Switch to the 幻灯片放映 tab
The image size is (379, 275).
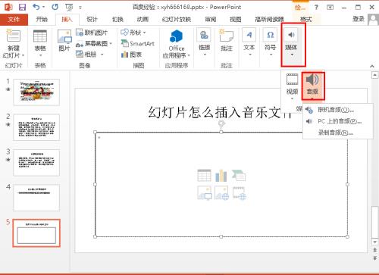tap(177, 20)
